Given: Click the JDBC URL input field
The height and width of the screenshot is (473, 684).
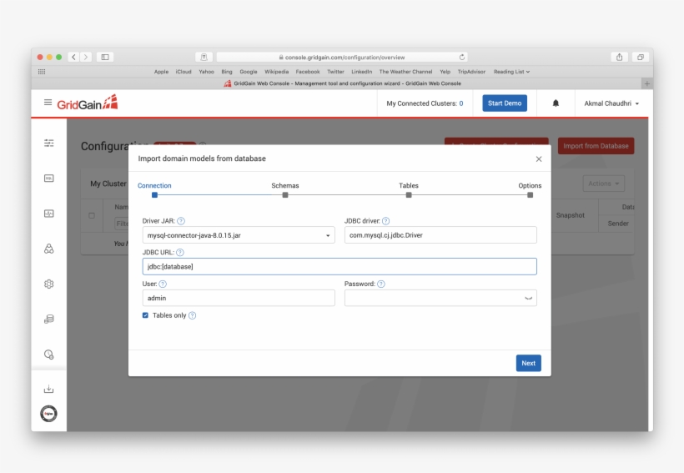Looking at the screenshot, I should coord(339,267).
